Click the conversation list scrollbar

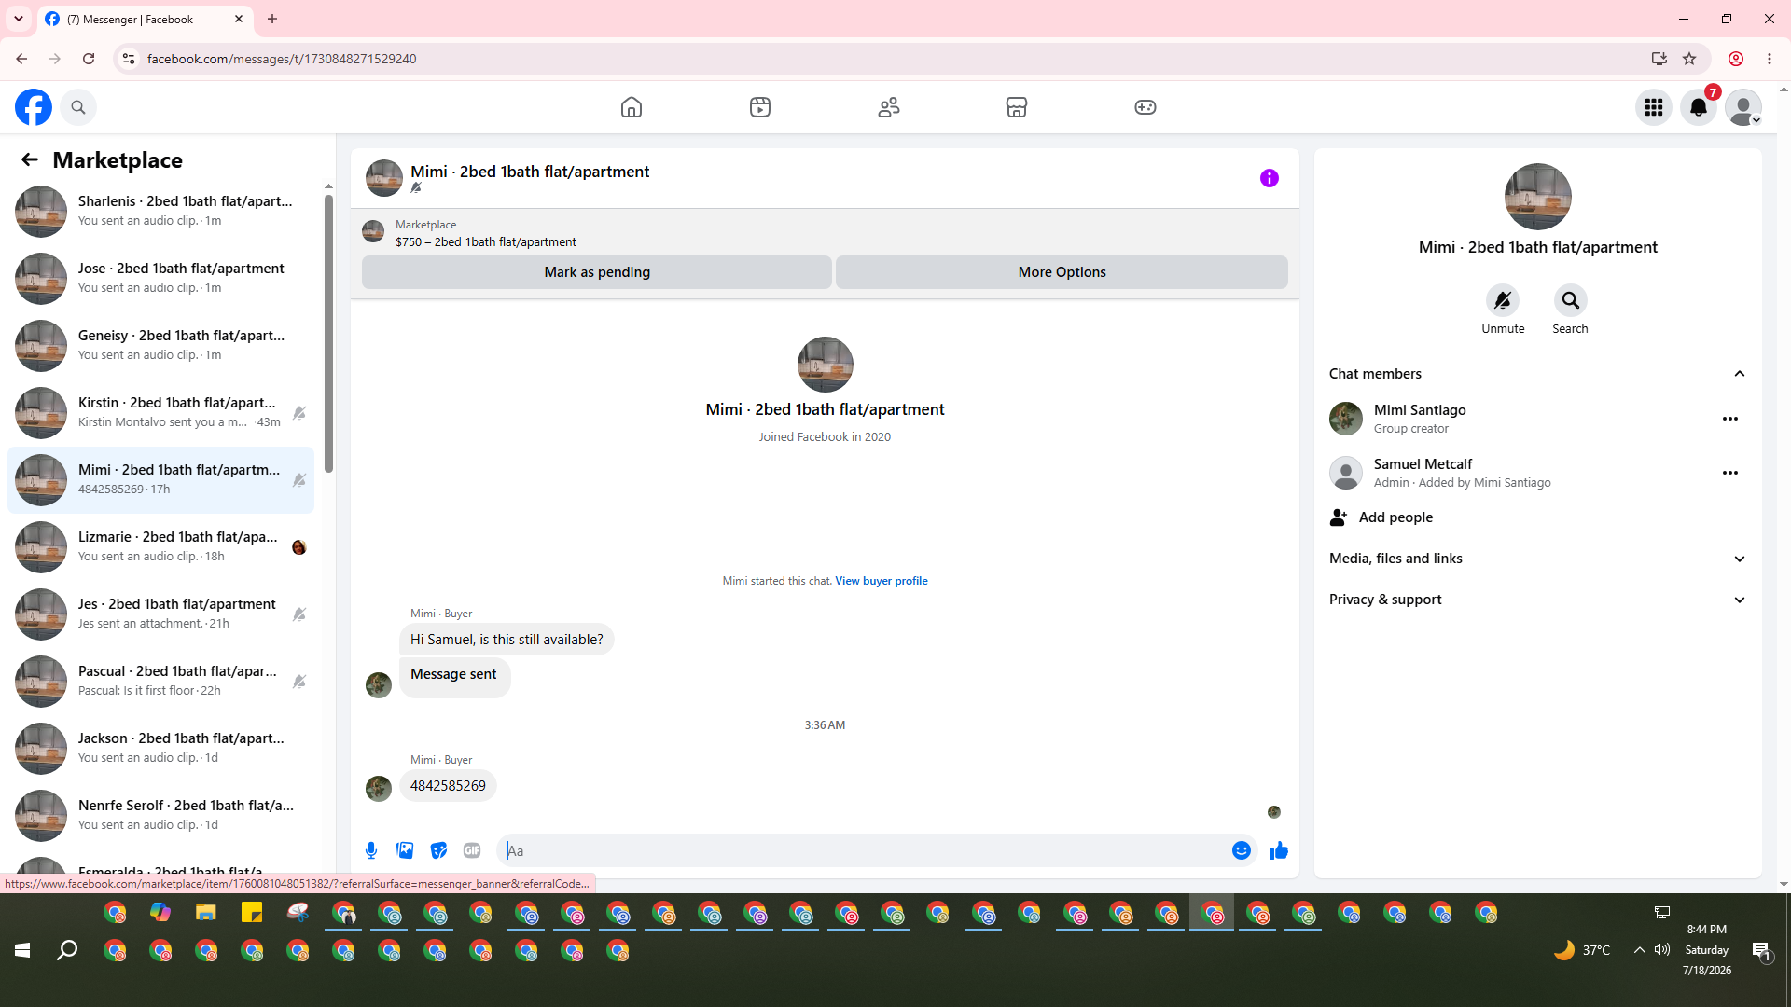click(328, 334)
